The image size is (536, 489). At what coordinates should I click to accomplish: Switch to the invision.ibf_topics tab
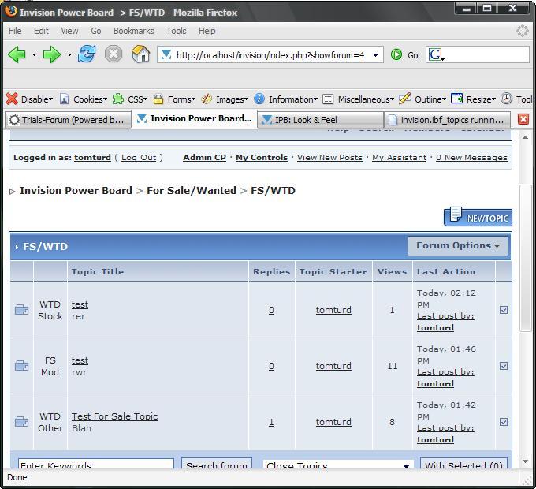click(x=447, y=120)
